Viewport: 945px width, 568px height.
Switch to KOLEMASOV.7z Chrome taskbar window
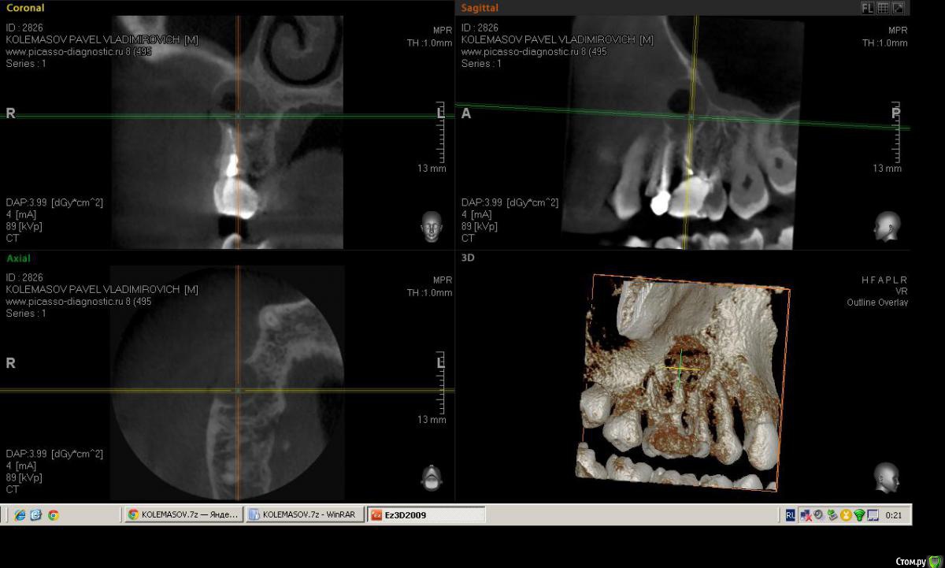pyautogui.click(x=183, y=515)
